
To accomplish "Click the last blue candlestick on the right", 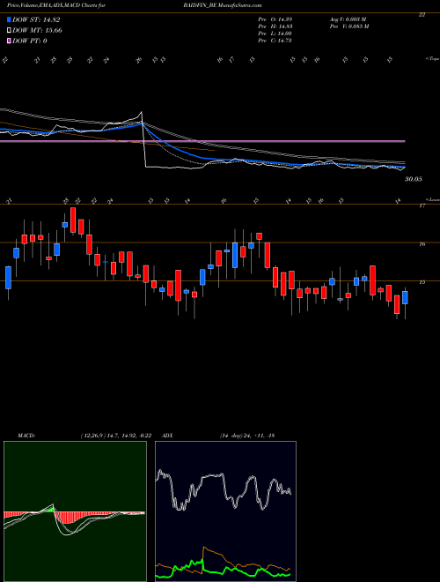I will point(405,298).
